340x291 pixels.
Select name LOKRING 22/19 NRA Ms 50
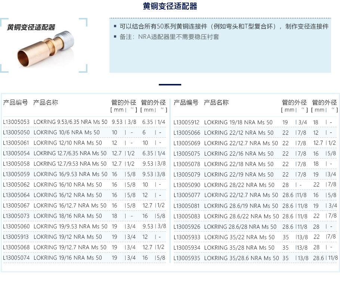(239, 175)
